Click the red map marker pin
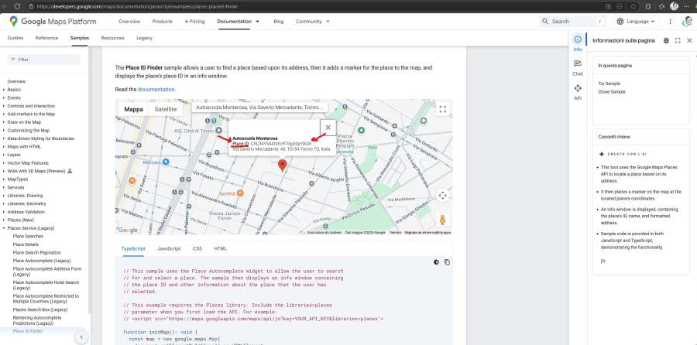This screenshot has width=697, height=345. tap(282, 165)
